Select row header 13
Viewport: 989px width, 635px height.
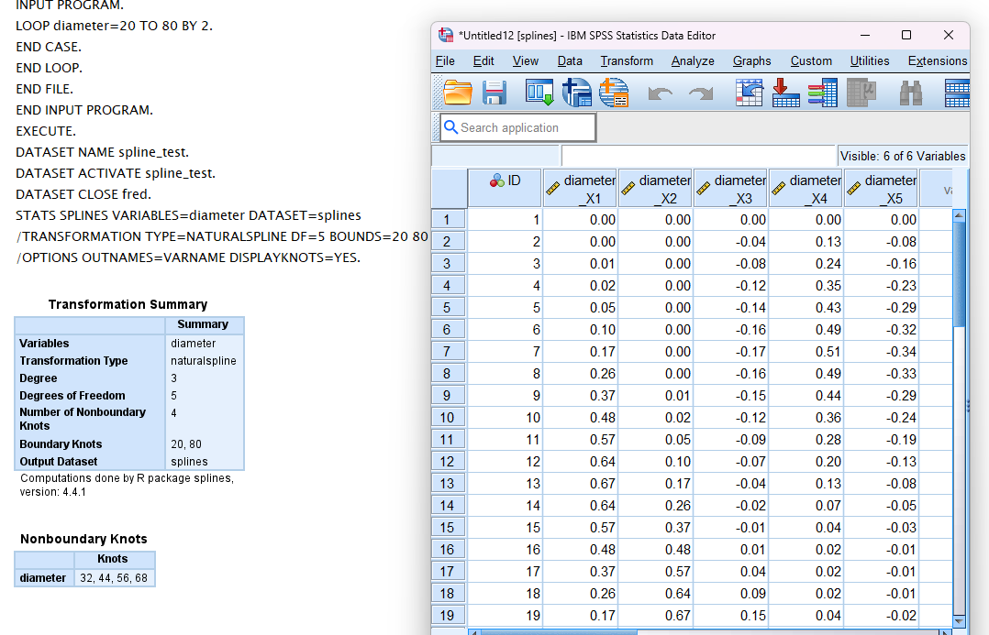point(449,483)
